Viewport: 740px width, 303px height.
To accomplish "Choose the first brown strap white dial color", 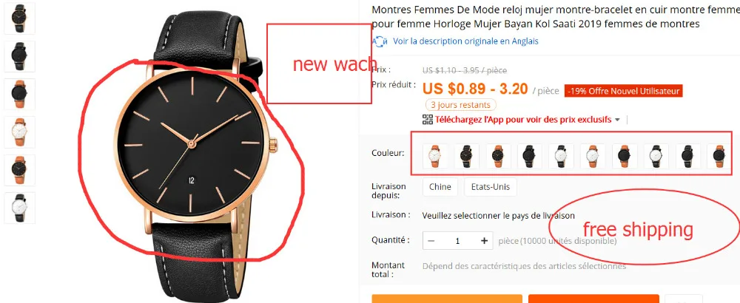I will [435, 156].
